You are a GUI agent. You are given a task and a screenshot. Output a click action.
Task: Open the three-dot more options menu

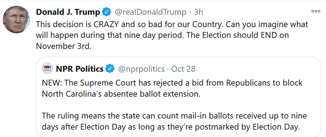[x=316, y=11]
